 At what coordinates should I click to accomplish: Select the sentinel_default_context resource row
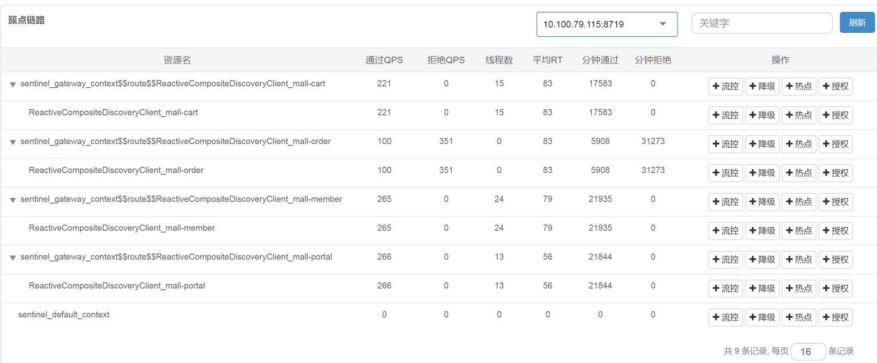tap(63, 314)
